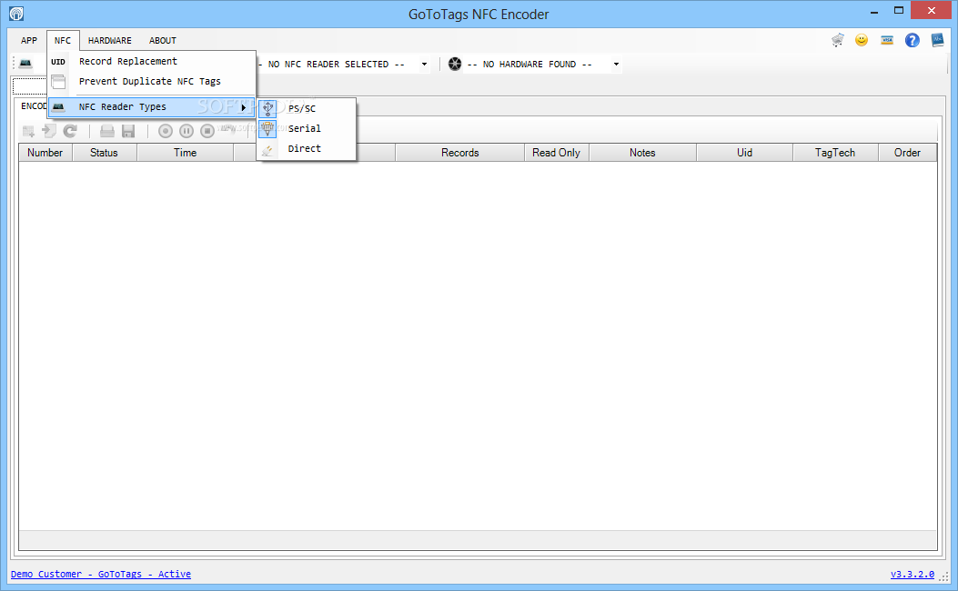Open the NFC reader selection dropdown
958x591 pixels.
tap(424, 65)
